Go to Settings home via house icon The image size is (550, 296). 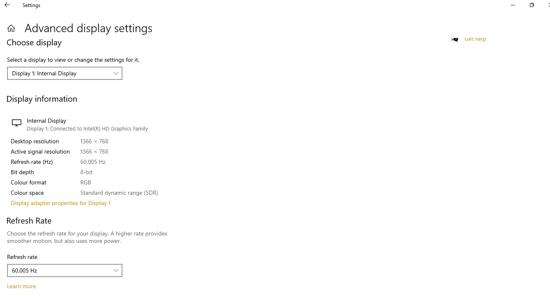[11, 28]
